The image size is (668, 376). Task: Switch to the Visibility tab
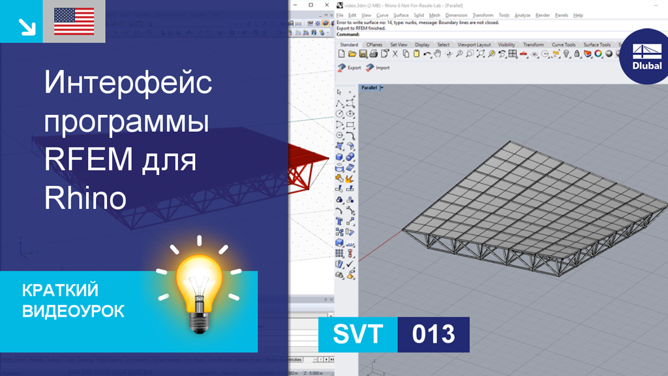[506, 45]
